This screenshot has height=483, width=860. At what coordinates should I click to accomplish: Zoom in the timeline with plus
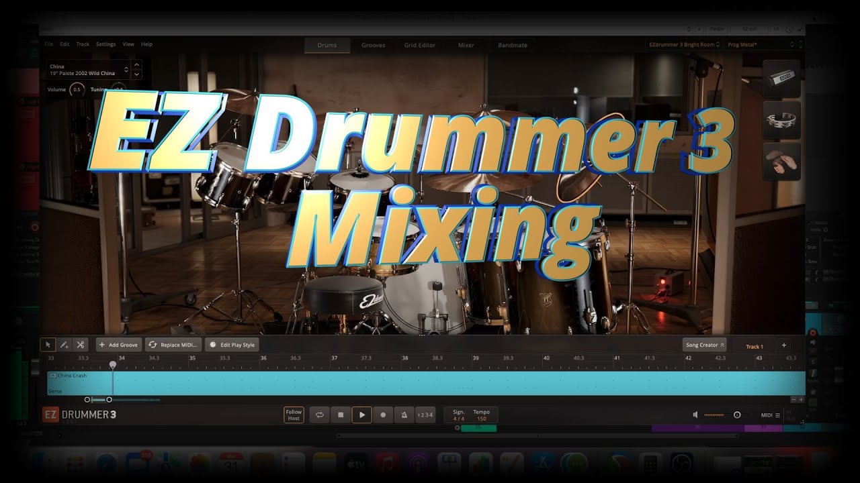pyautogui.click(x=801, y=400)
